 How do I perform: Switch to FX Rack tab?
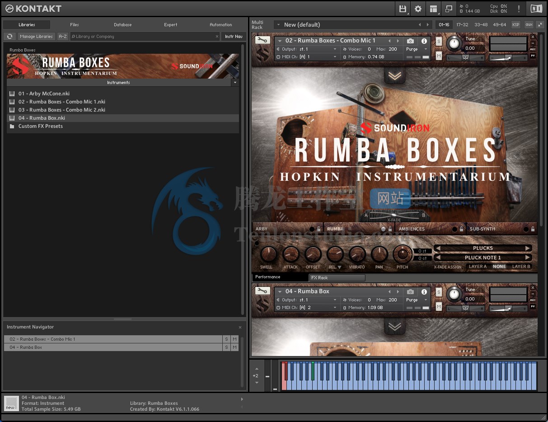(x=337, y=278)
